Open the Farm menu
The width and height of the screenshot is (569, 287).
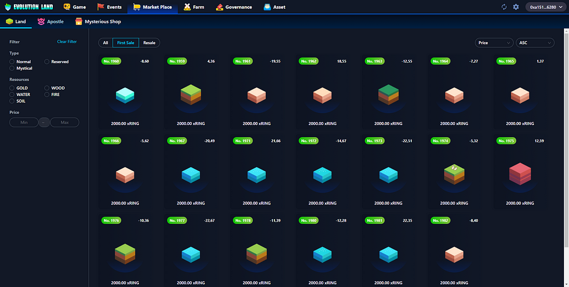(194, 7)
